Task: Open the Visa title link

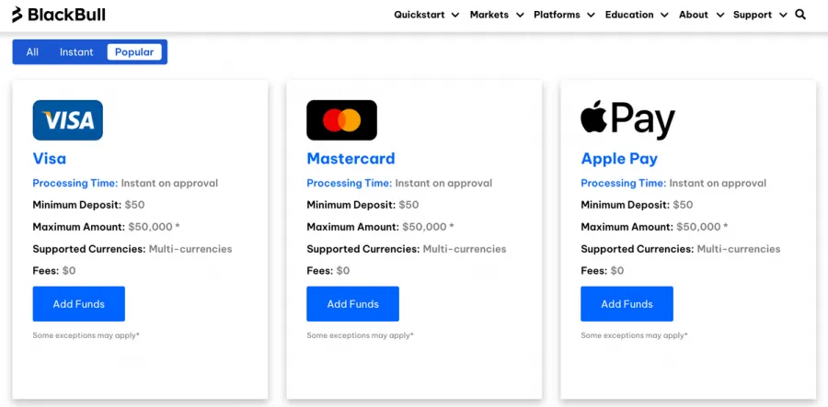Action: pos(50,159)
